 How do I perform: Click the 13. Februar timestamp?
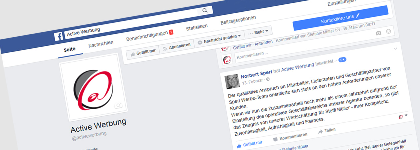tap(253, 81)
